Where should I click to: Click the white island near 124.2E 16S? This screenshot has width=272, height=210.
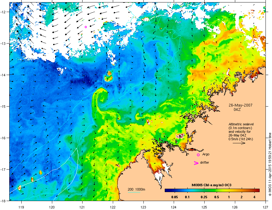180,136
